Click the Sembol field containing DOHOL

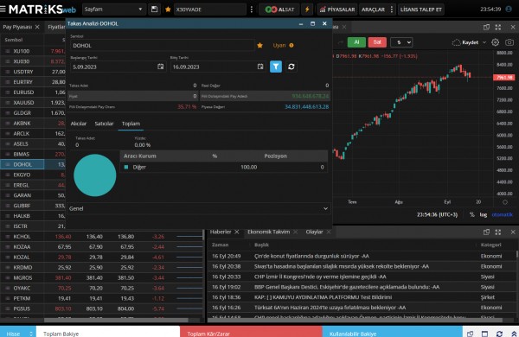[163, 45]
